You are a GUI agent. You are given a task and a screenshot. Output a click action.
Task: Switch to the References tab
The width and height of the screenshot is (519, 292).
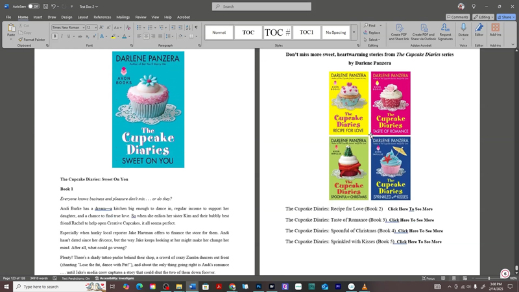pos(103,18)
